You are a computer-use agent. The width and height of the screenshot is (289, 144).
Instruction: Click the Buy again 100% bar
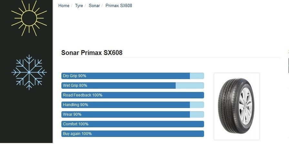coord(132,134)
